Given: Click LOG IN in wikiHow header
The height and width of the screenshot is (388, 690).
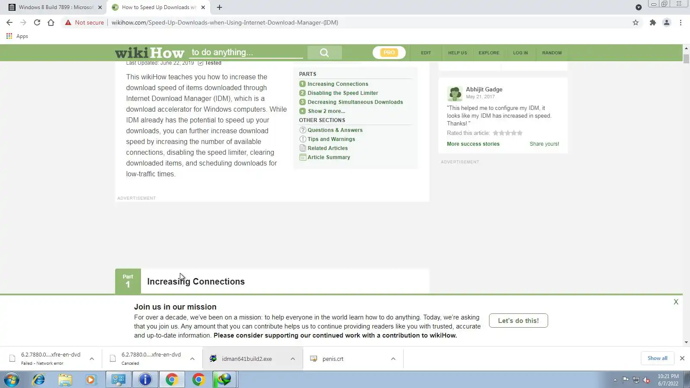Looking at the screenshot, I should [x=521, y=53].
